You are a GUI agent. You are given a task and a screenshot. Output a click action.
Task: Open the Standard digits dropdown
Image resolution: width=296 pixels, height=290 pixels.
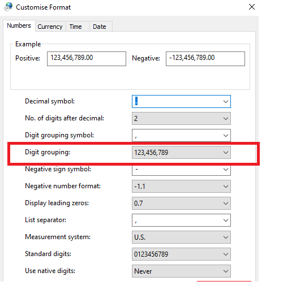click(181, 254)
